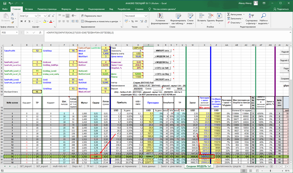This screenshot has height=173, width=293.
Task: Open the font color dropdown arrow
Action: (x=54, y=21)
